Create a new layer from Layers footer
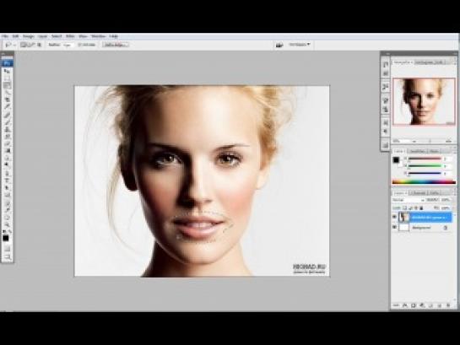 pyautogui.click(x=439, y=305)
